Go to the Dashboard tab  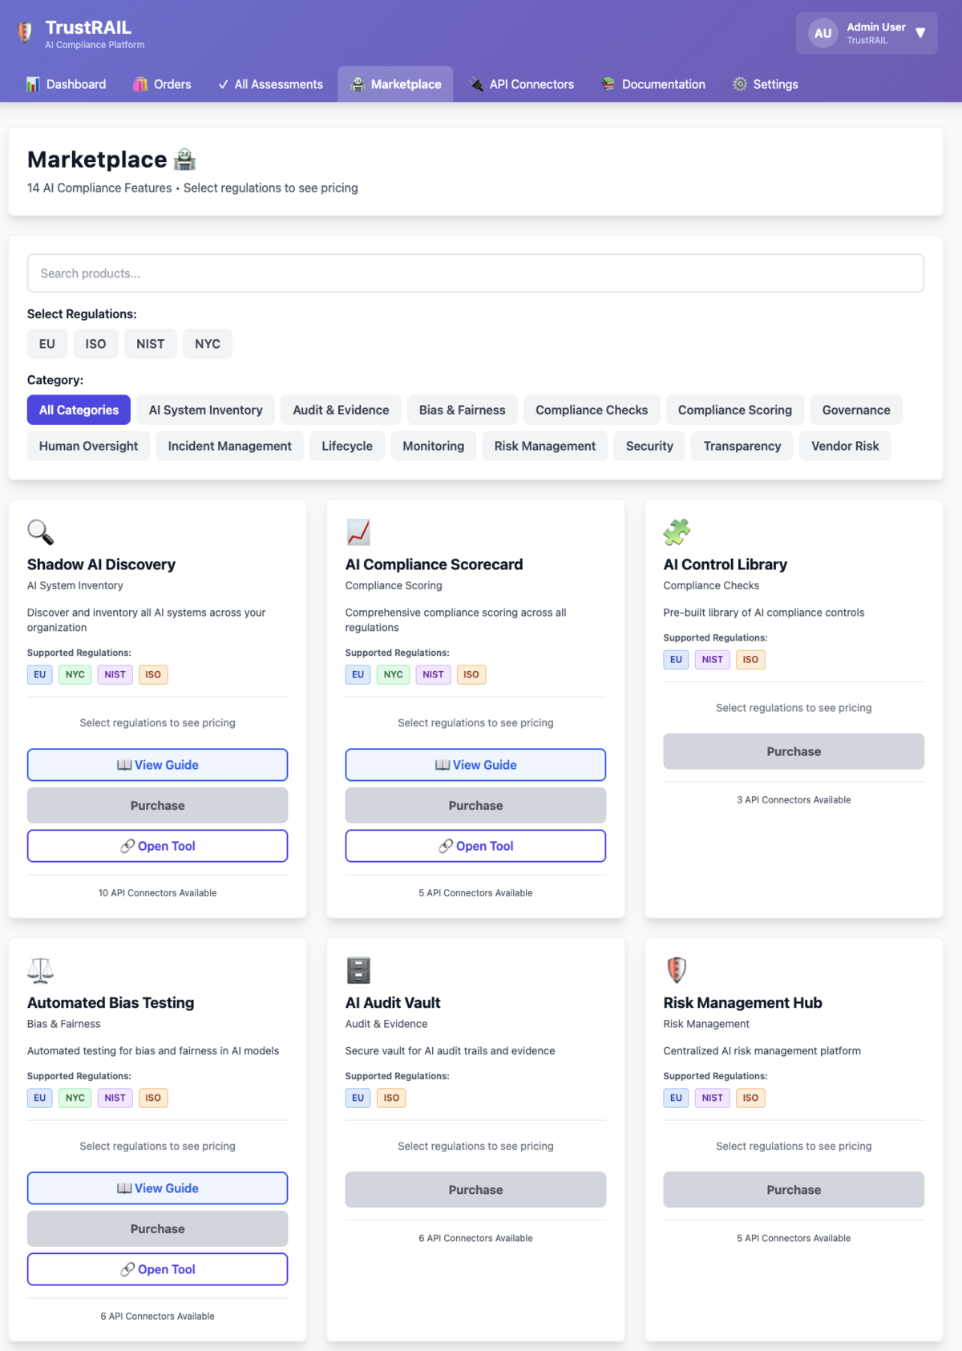(x=67, y=84)
